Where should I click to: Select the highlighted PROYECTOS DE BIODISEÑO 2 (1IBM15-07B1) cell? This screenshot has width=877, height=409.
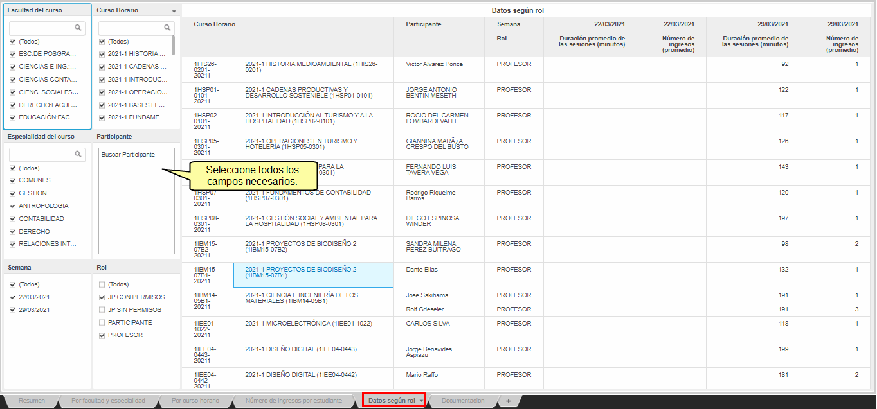coord(313,274)
